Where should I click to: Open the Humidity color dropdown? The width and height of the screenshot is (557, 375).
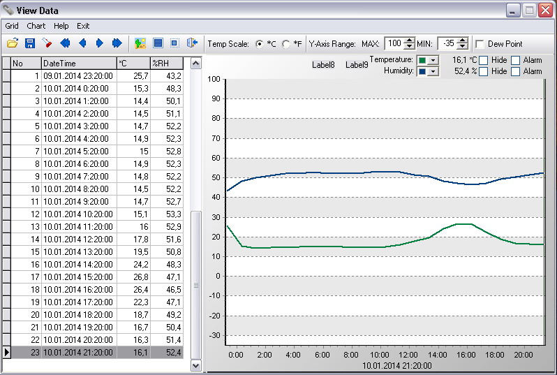[x=433, y=72]
